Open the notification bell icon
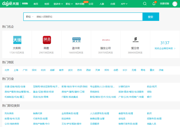This screenshot has height=127, width=180. click(x=154, y=4)
